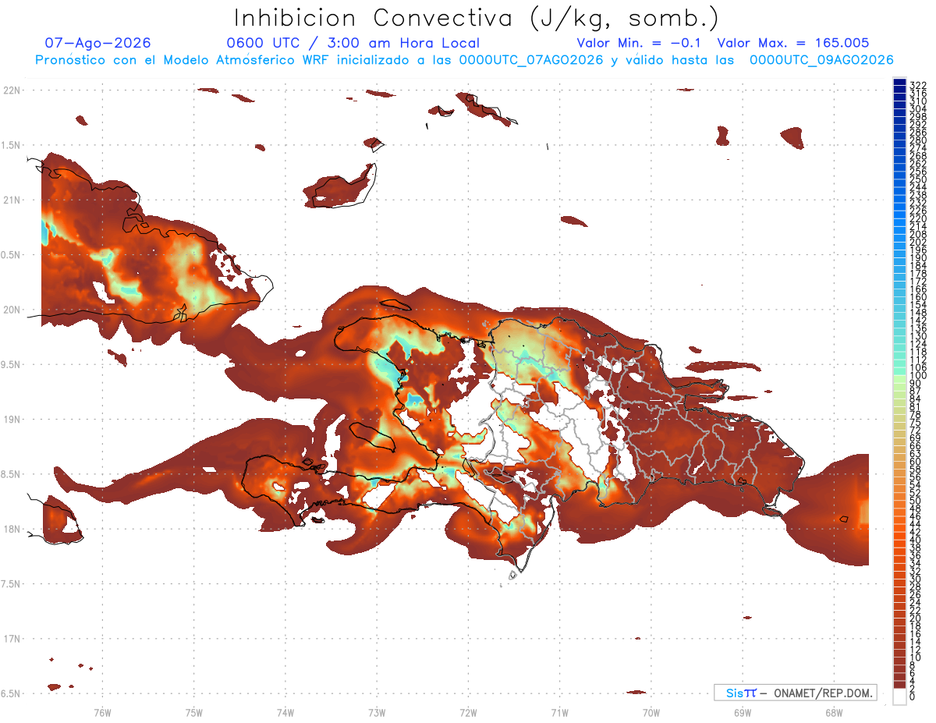Click the forecast line starting "Pronóstico con el Modelo Atmosférico WRF"
The height and width of the screenshot is (723, 936).
coord(464,60)
